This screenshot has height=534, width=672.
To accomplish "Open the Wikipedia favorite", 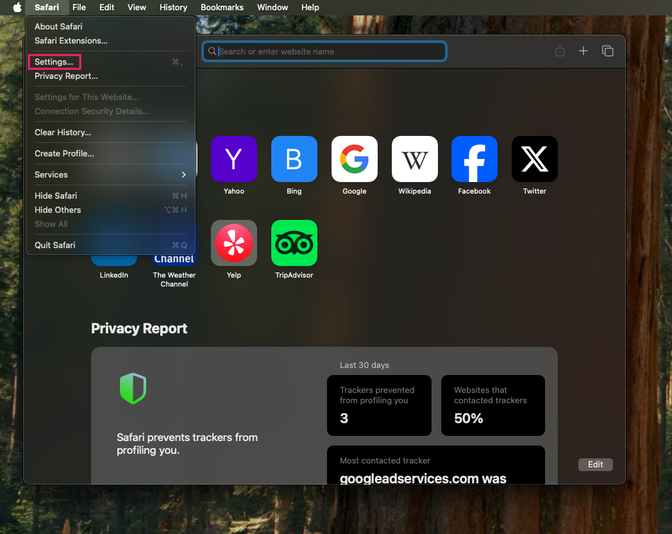I will pyautogui.click(x=414, y=159).
